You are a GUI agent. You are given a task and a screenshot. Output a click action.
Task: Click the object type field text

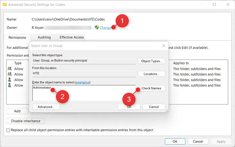click(x=60, y=60)
